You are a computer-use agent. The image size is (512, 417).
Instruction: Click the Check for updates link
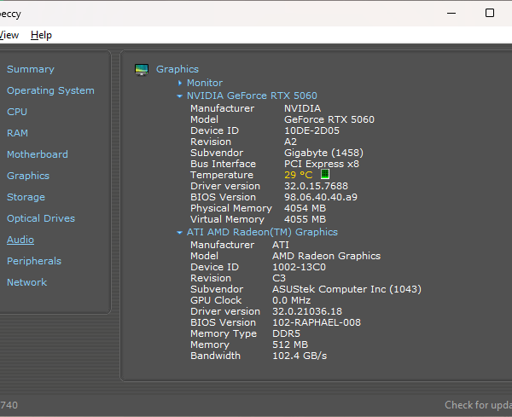(x=478, y=405)
